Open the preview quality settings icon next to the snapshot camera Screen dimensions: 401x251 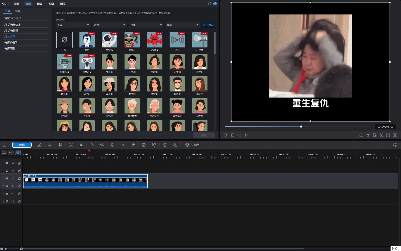[368, 135]
